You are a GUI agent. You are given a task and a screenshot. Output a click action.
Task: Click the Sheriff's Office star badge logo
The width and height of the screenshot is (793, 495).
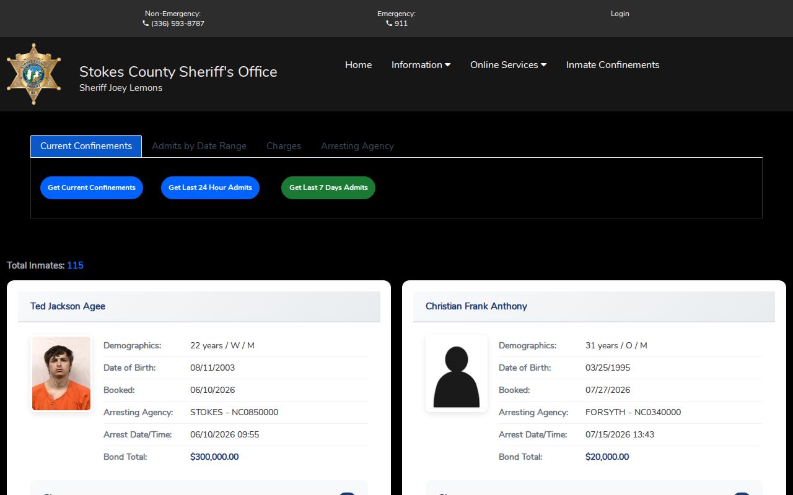pos(33,74)
